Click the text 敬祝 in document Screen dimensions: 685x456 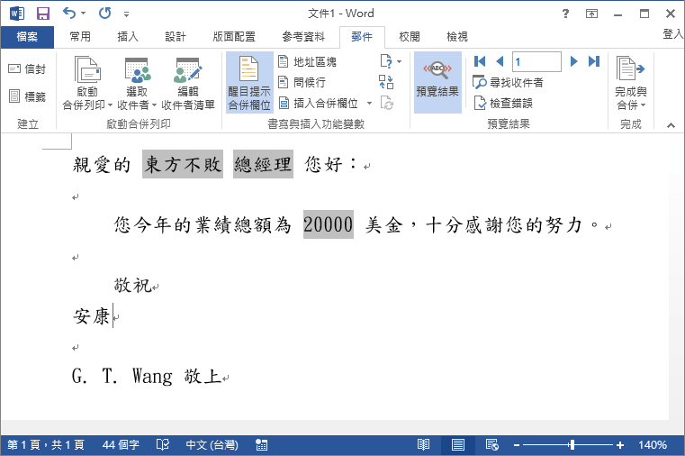(x=132, y=286)
